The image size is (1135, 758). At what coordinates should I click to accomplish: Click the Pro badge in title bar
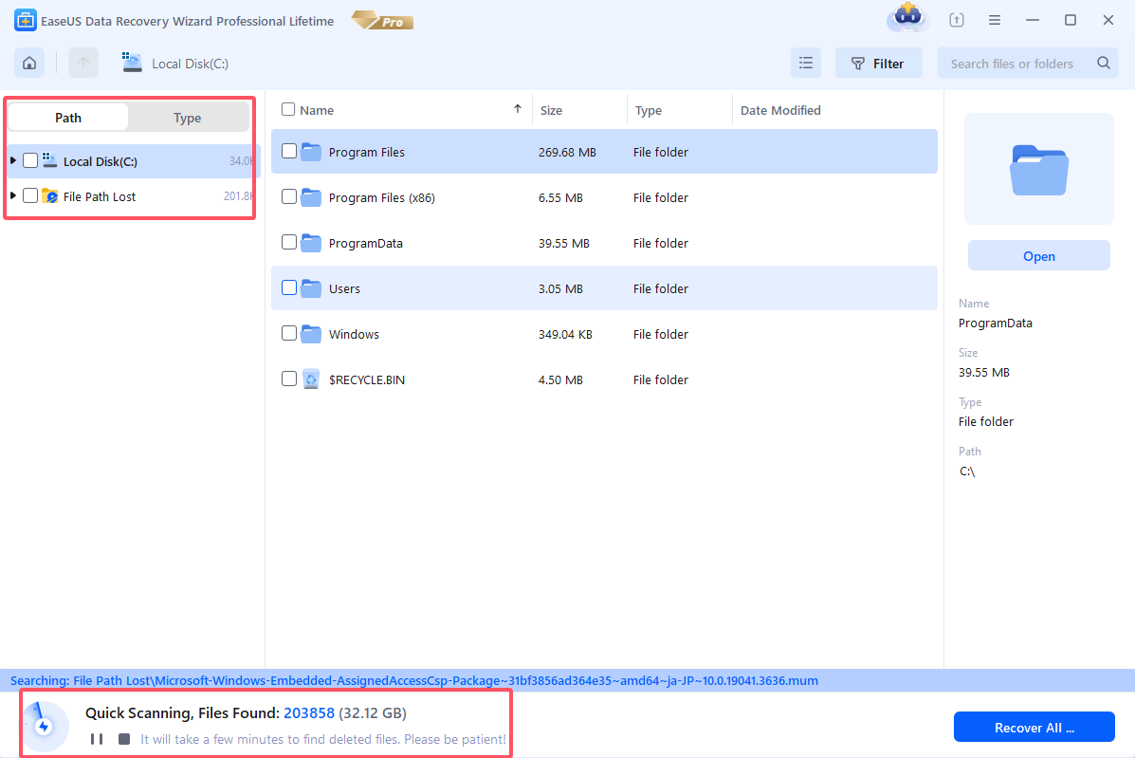(x=383, y=20)
